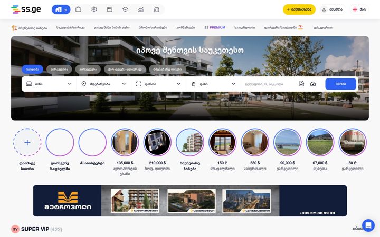Open the services gear category icon
The image size is (380, 237).
pyautogui.click(x=94, y=9)
